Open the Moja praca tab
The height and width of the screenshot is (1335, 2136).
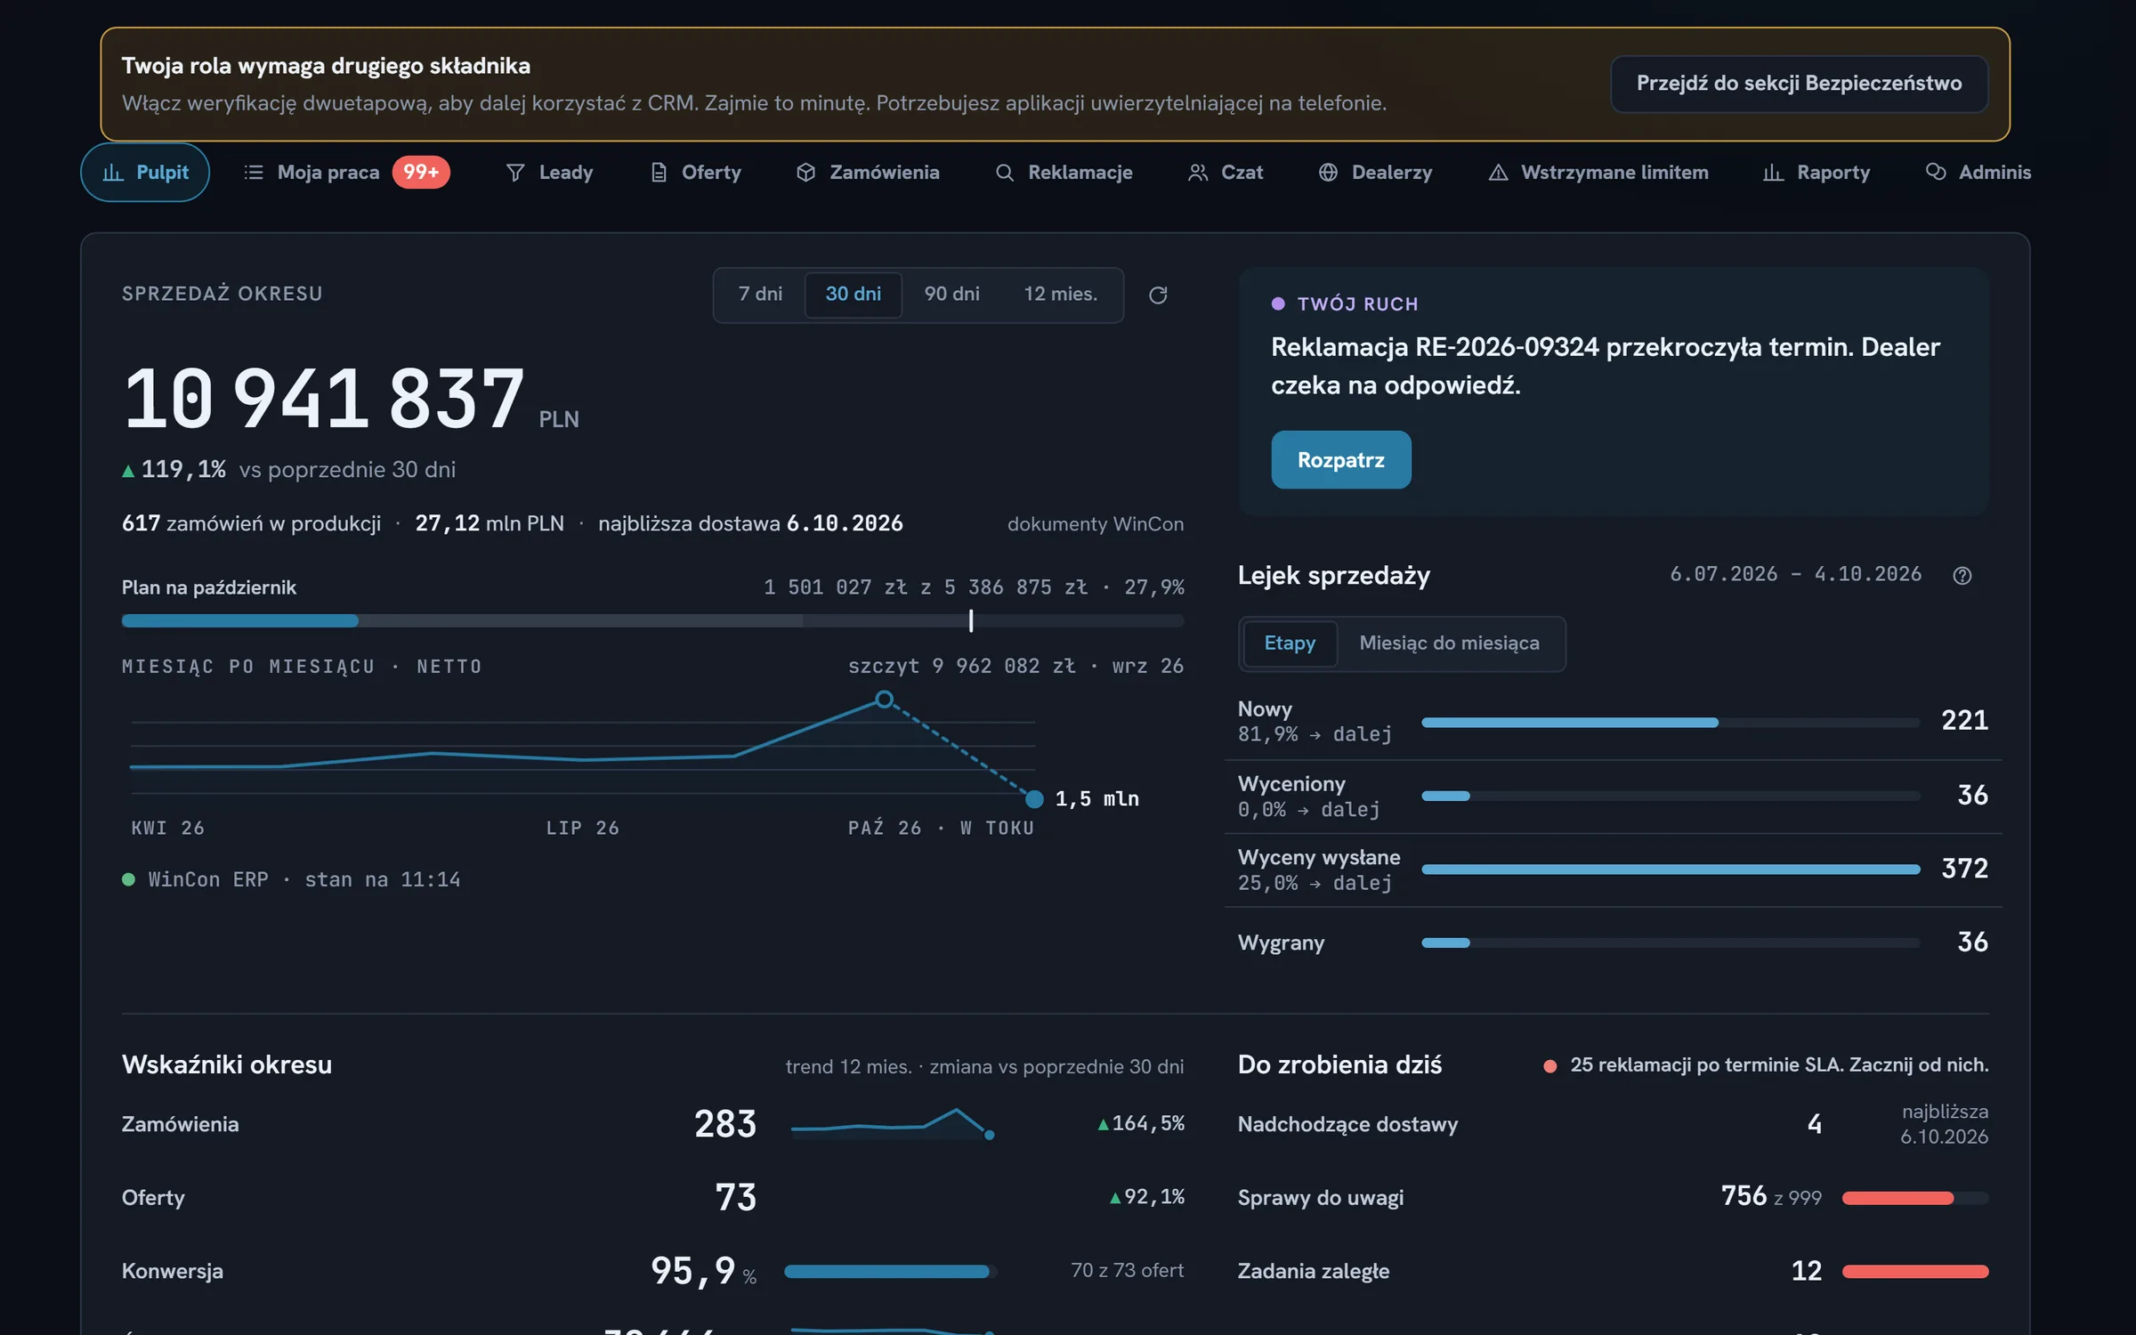click(x=346, y=173)
